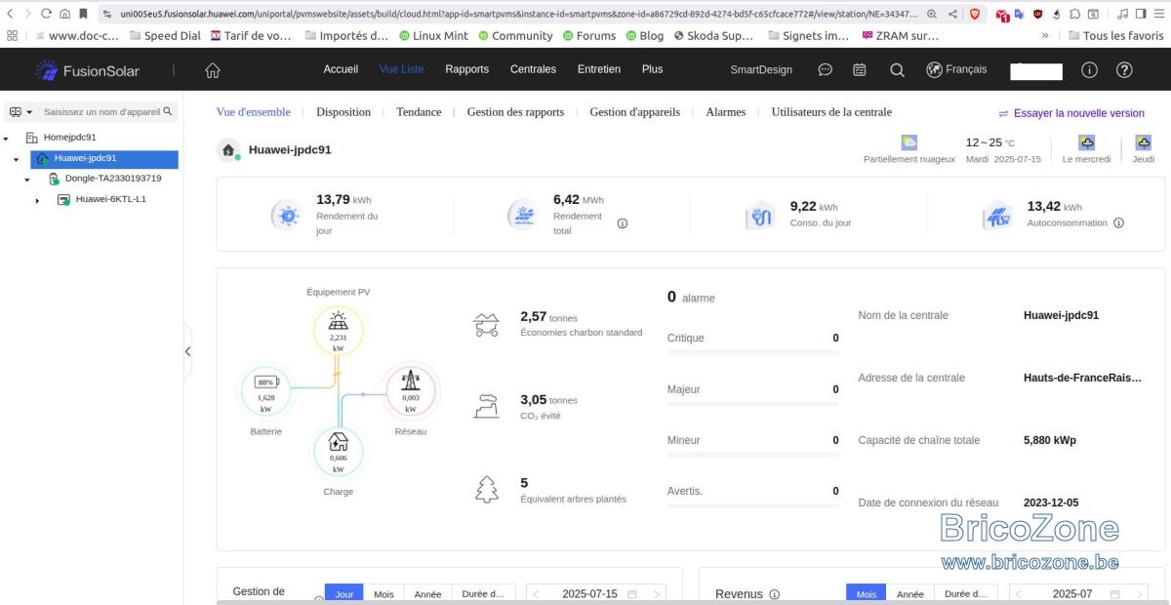Open the search magnifier in top bar
Screen dimensions: 1171x605
click(897, 70)
